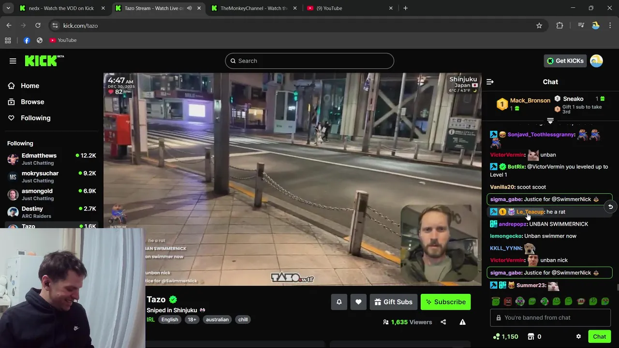Image resolution: width=619 pixels, height=348 pixels.
Task: Open the chat shop storefront icon
Action: click(531, 336)
